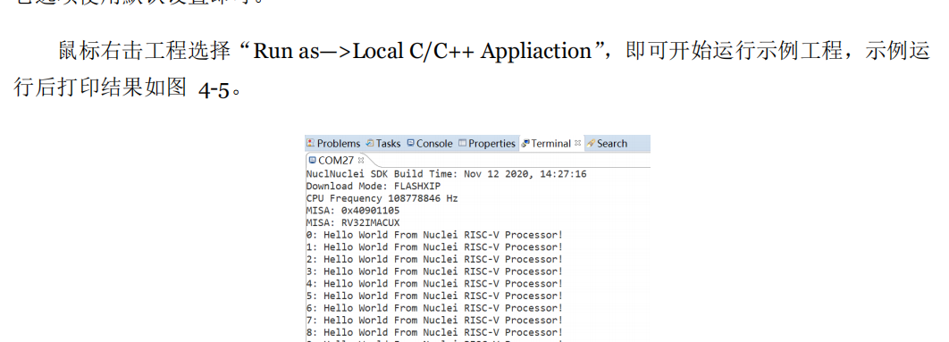Click the Properties tab icon
This screenshot has width=949, height=342.
(x=463, y=144)
